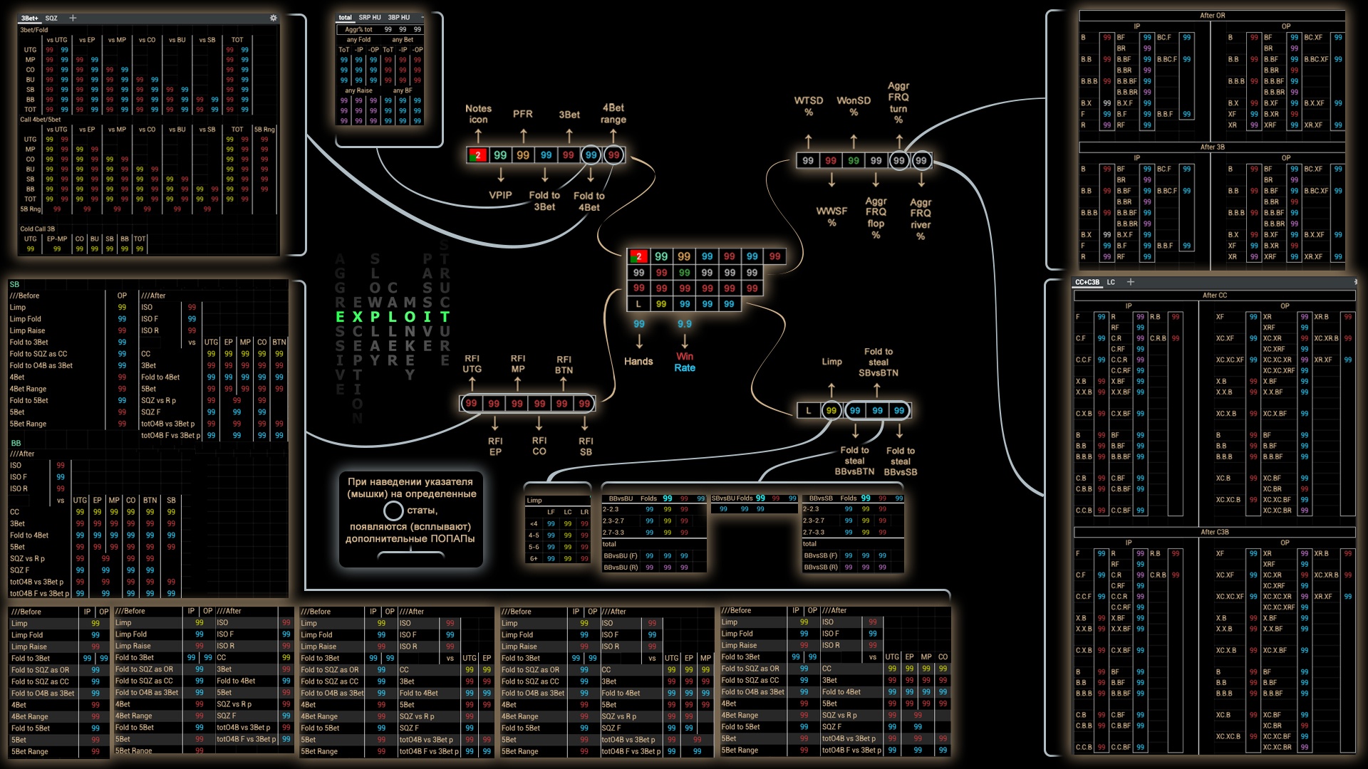Click the WTSD % stat value
Image resolution: width=1368 pixels, height=769 pixels.
pos(808,161)
